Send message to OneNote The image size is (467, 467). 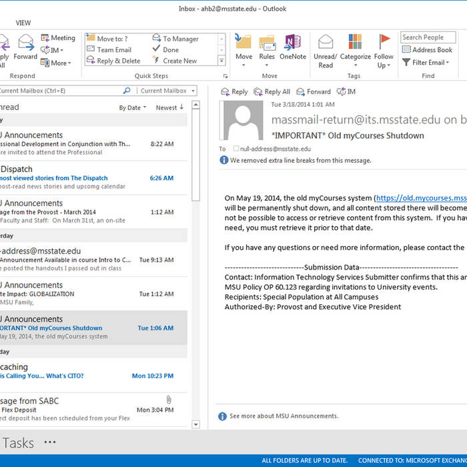pyautogui.click(x=293, y=47)
